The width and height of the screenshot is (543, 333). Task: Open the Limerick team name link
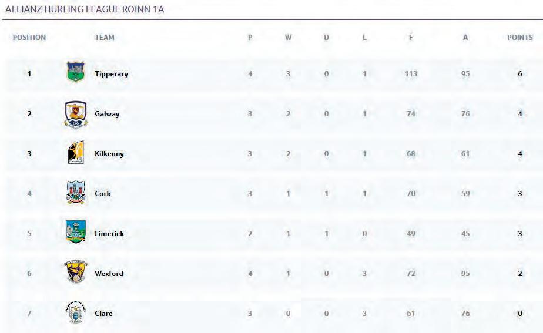(109, 234)
